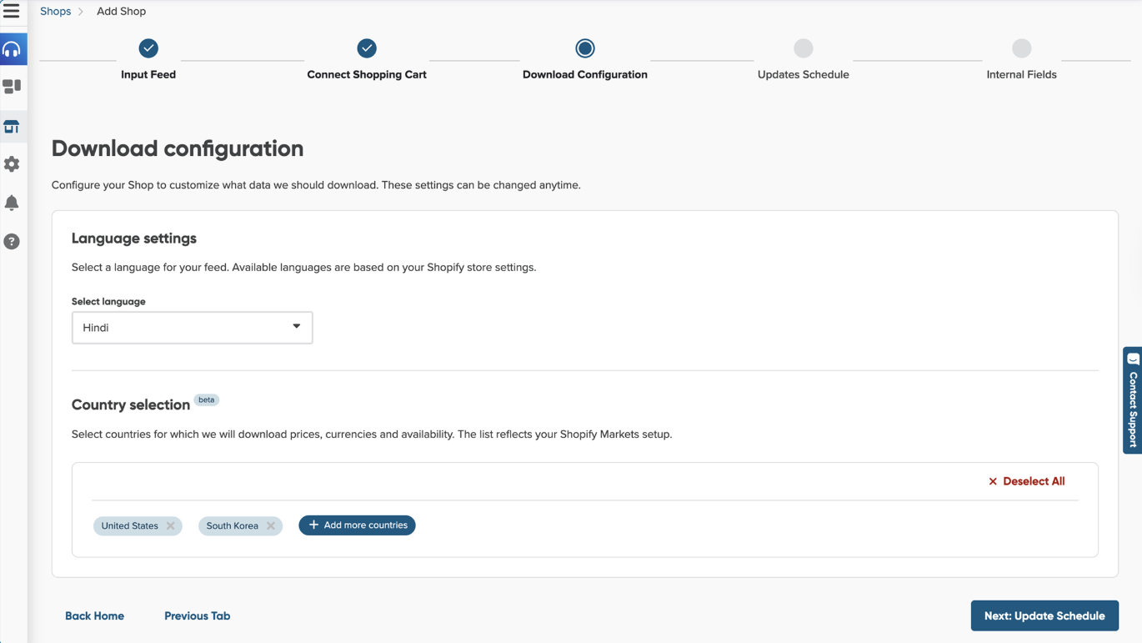
Task: Select the Download Configuration step circle
Action: click(x=585, y=49)
